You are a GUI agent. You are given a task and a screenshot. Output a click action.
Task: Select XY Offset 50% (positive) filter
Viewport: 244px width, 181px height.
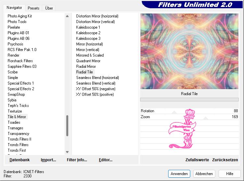tap(95, 94)
